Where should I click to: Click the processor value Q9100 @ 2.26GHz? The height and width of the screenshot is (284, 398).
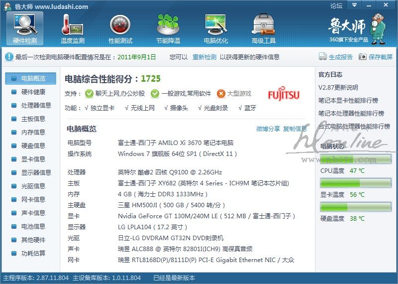tap(170, 172)
